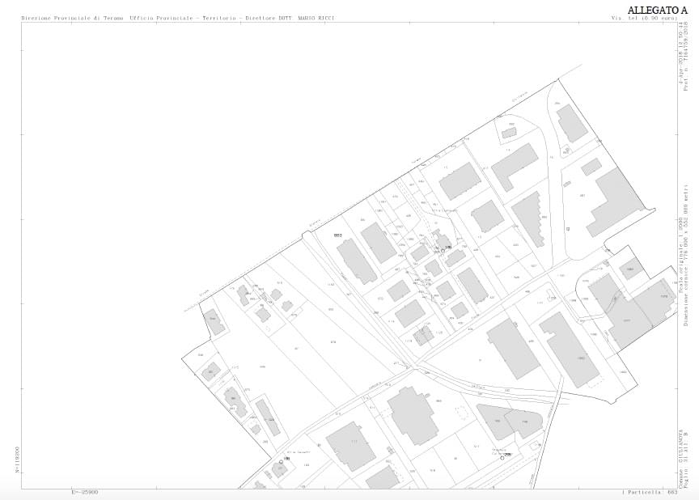The height and width of the screenshot is (500, 699).
Task: Click the survey point circle at bottom right
Action: [502, 458]
